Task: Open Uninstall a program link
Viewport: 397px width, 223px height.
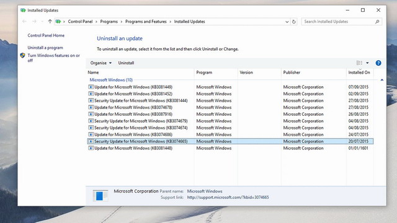Action: point(45,48)
